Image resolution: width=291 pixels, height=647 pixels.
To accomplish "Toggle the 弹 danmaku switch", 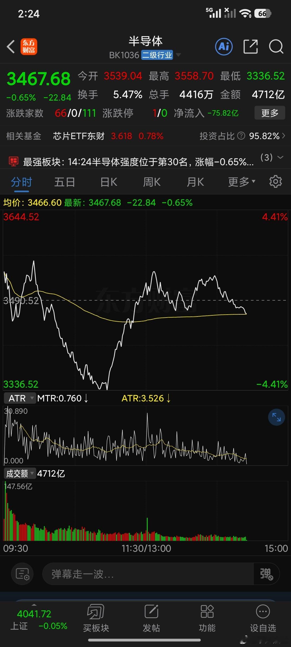I will click(x=266, y=574).
